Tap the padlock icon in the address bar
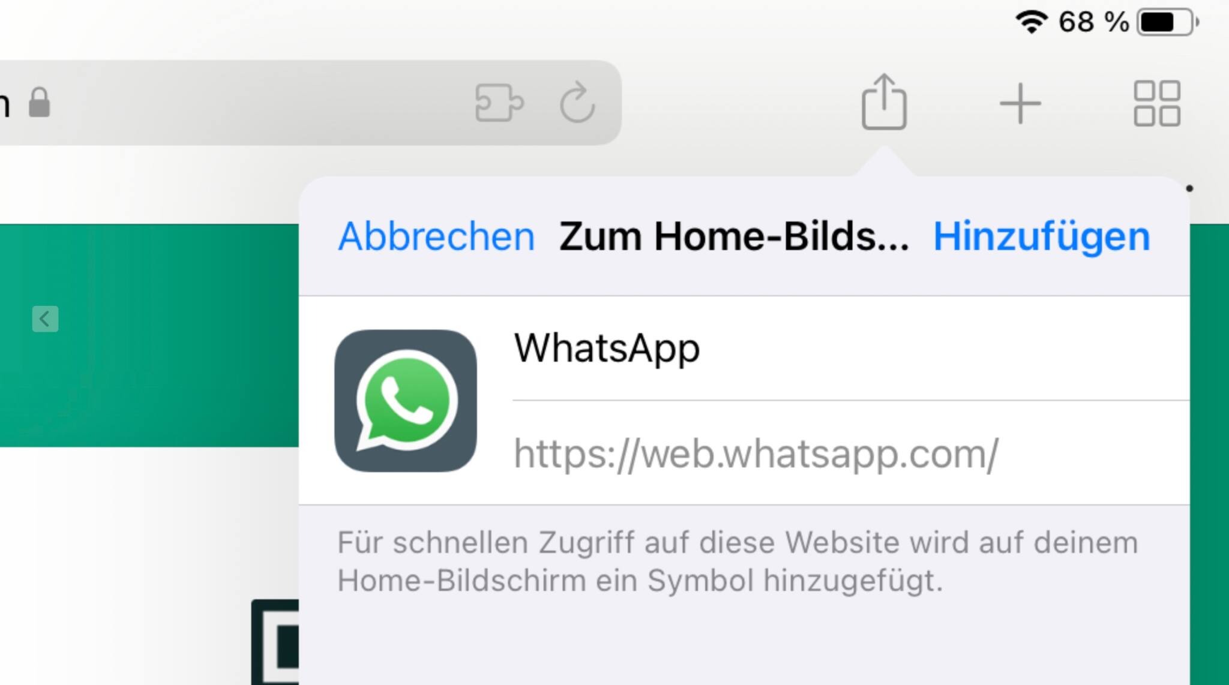This screenshot has width=1229, height=685. click(40, 103)
